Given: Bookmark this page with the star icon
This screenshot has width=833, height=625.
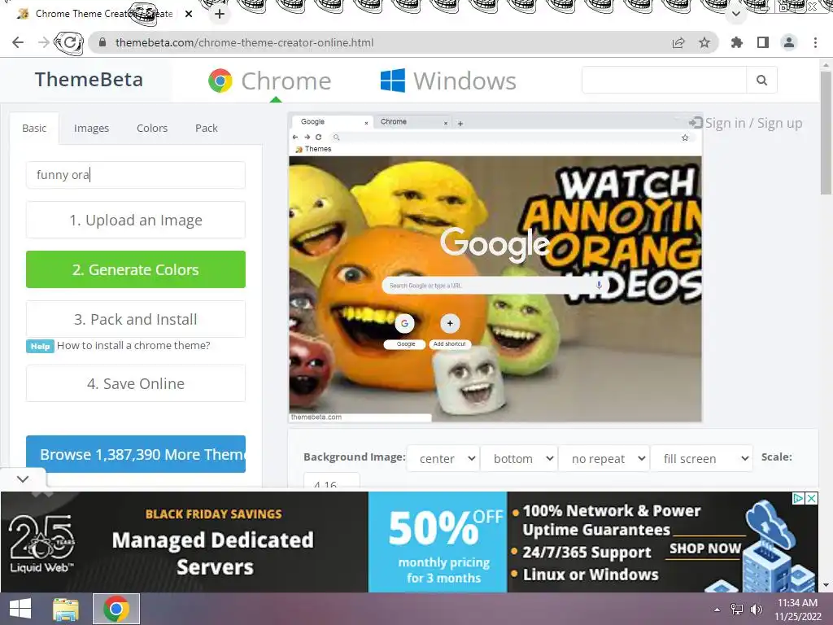Looking at the screenshot, I should (704, 42).
